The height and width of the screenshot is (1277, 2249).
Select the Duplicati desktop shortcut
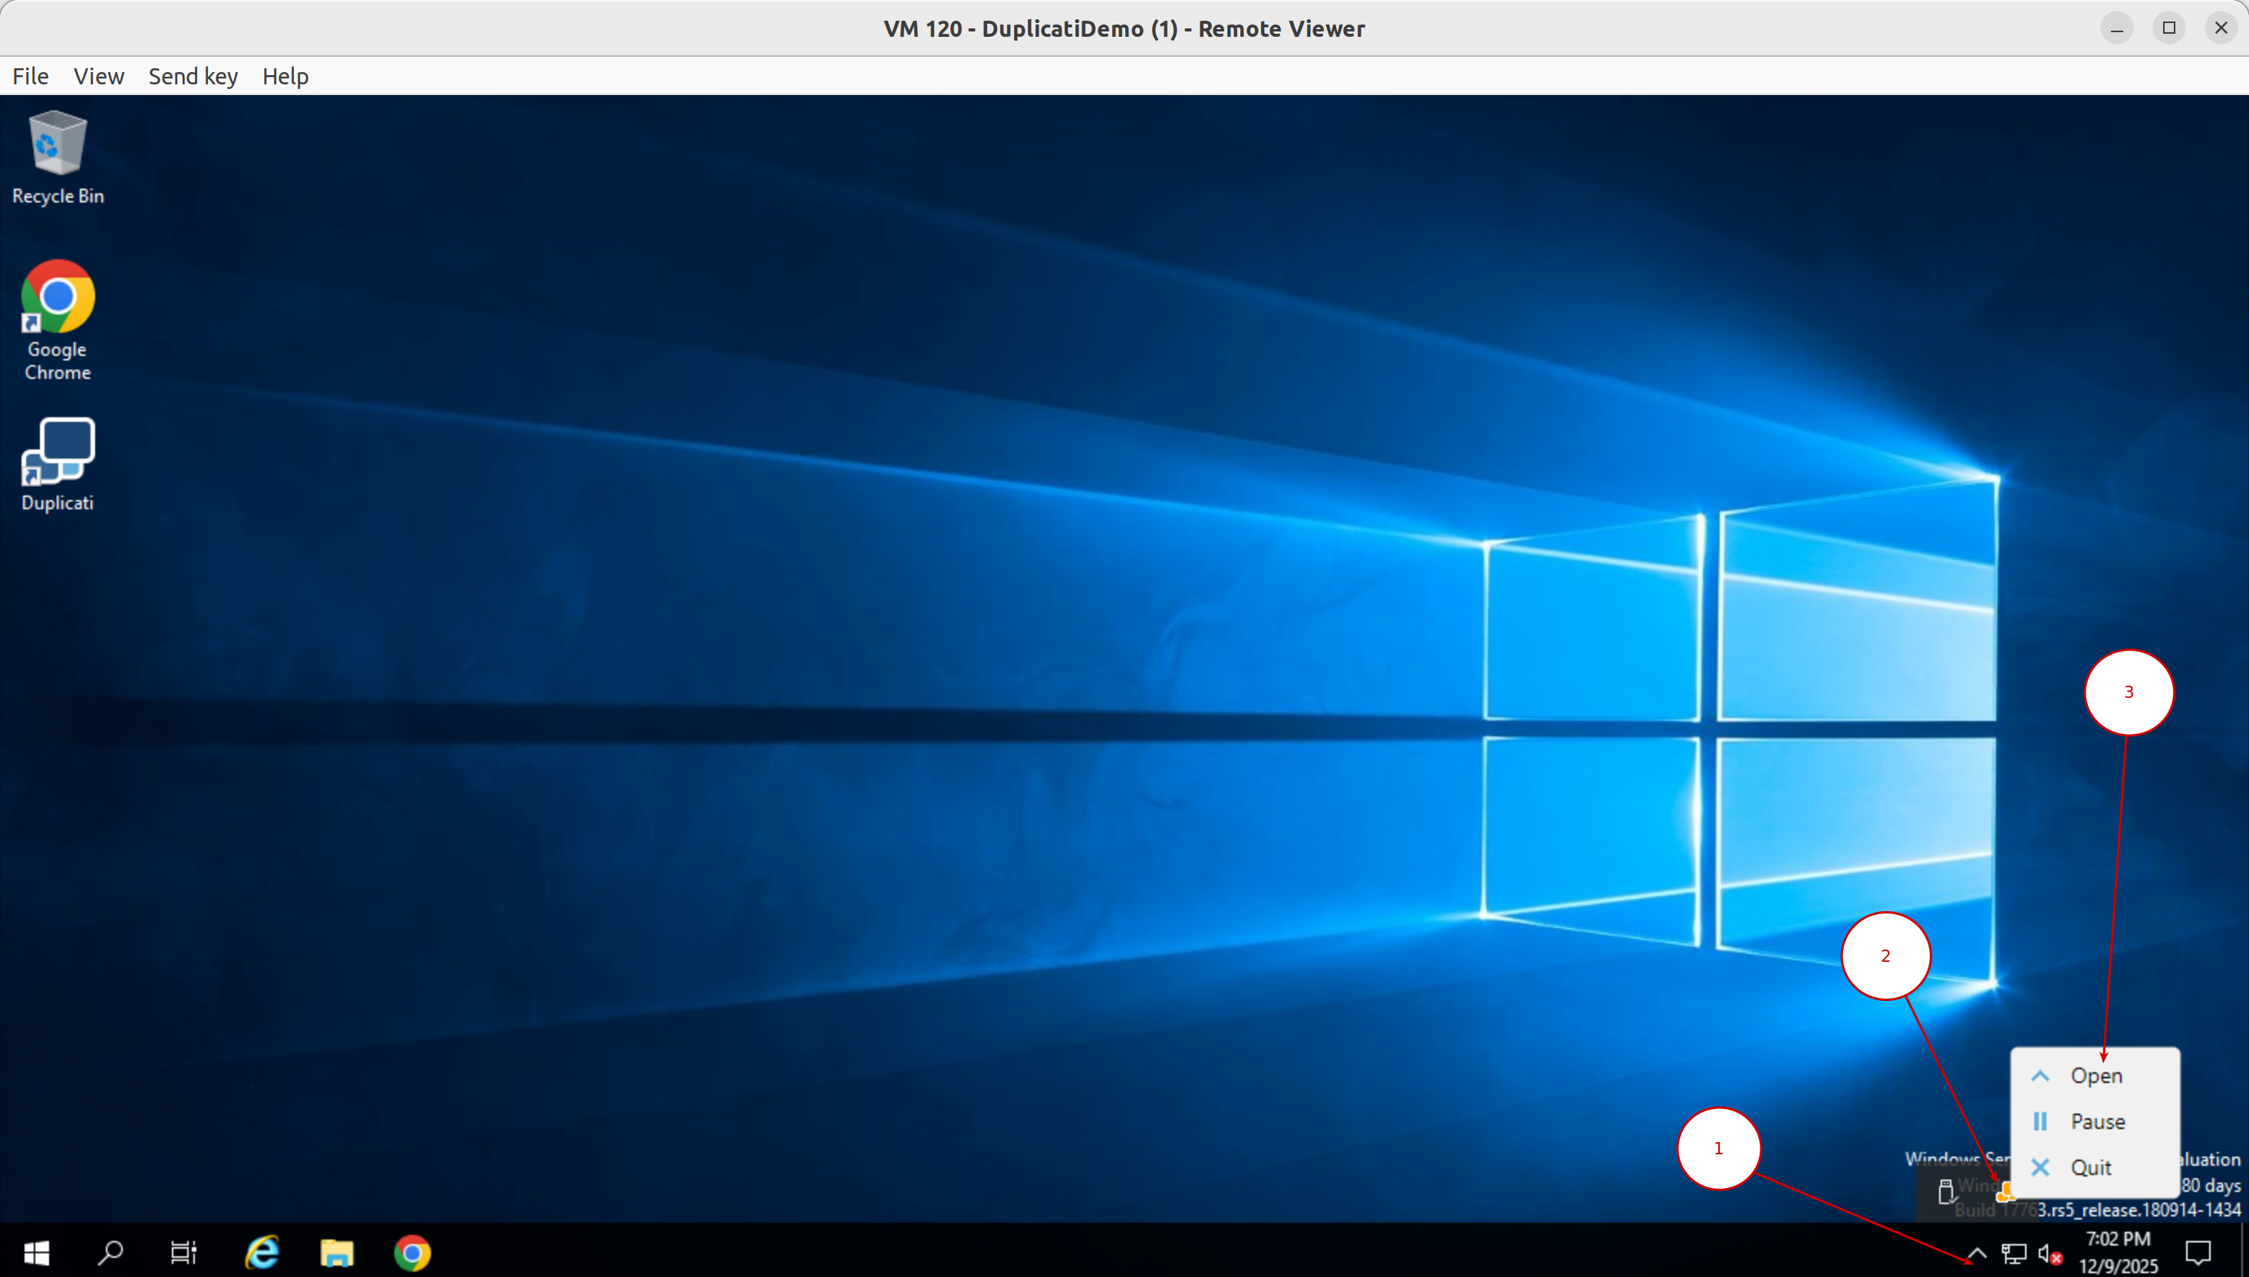coord(58,463)
